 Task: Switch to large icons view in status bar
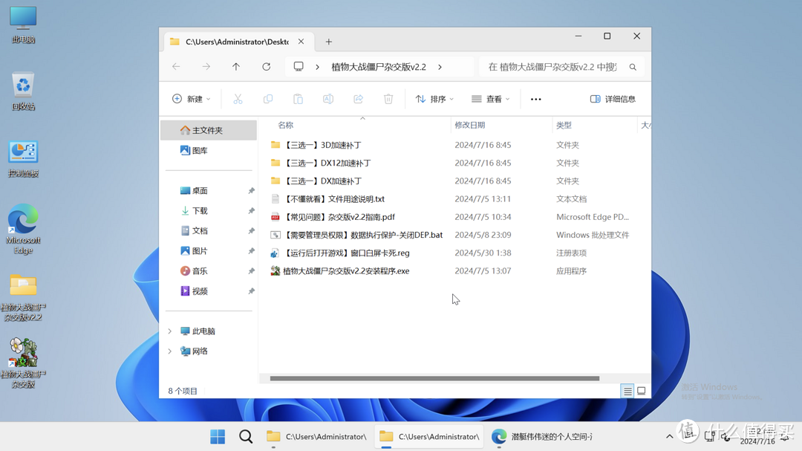coord(641,390)
